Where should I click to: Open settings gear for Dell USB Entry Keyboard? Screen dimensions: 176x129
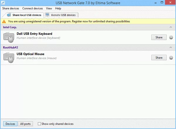pyautogui.click(x=171, y=38)
